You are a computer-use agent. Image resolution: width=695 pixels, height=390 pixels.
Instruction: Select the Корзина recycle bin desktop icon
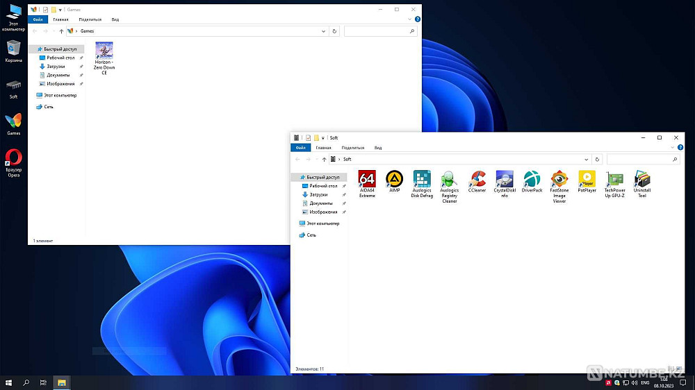click(x=13, y=51)
